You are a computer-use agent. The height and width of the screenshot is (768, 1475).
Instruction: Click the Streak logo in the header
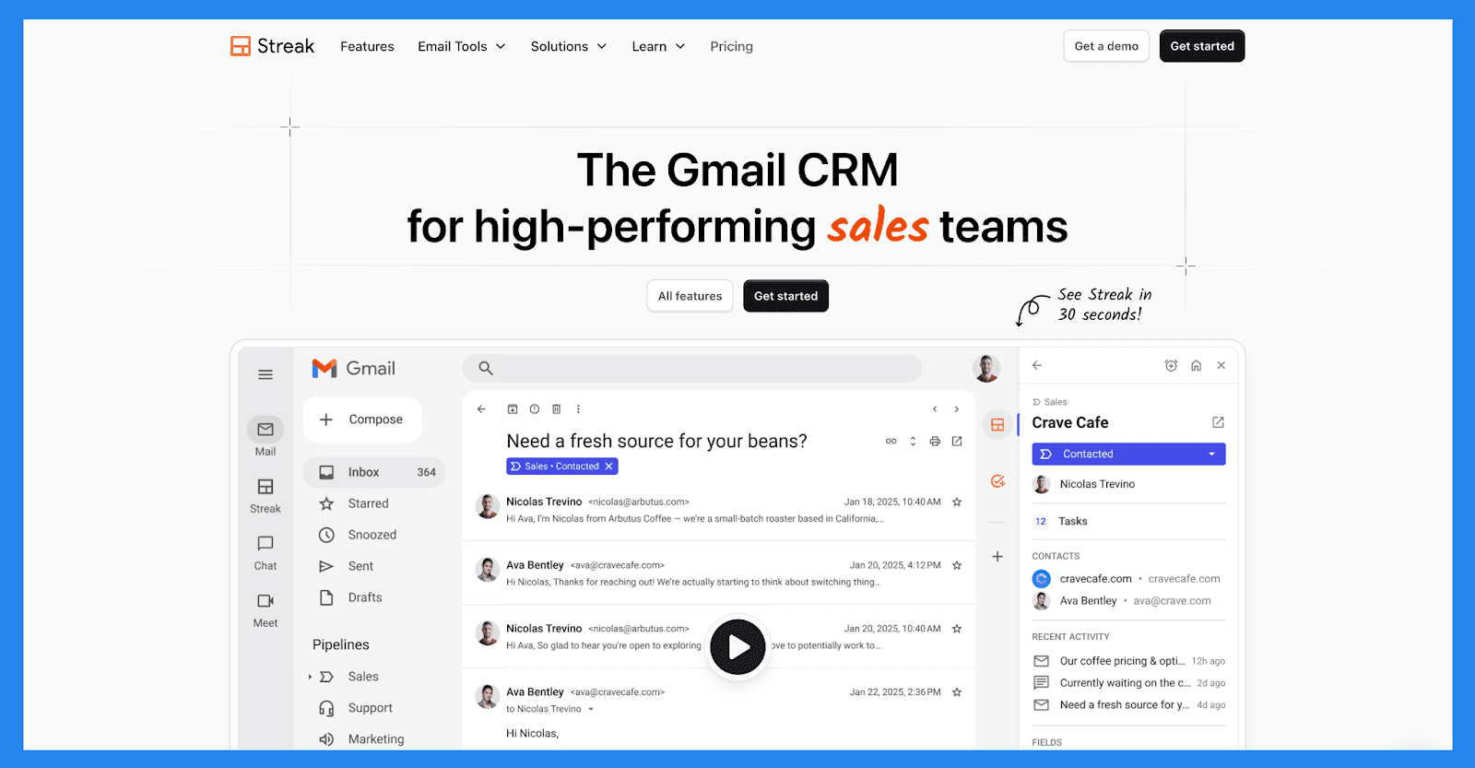point(272,46)
